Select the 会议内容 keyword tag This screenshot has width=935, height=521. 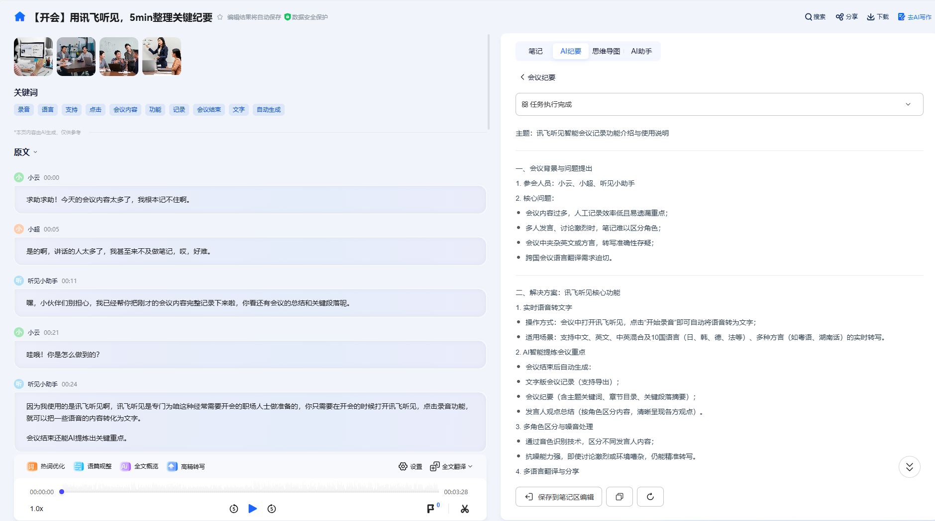pyautogui.click(x=125, y=110)
